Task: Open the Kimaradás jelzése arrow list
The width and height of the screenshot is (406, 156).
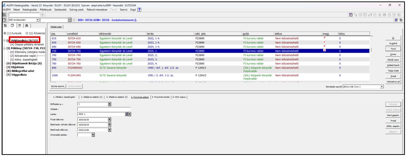Action: 93,134
